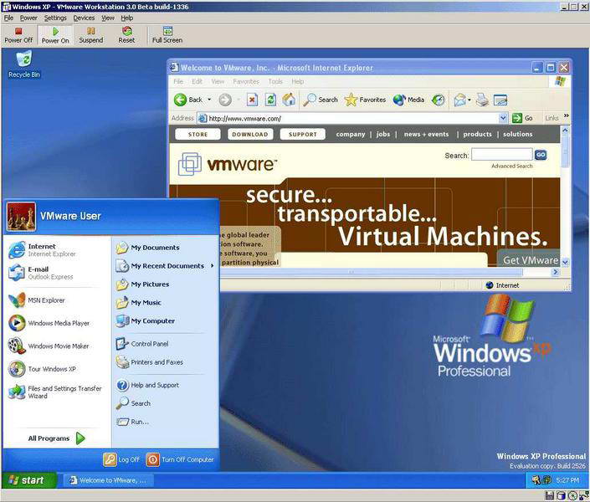Screen dimensions: 590x502
Task: Open the Favorites menu in Internet Explorer
Action: [246, 82]
